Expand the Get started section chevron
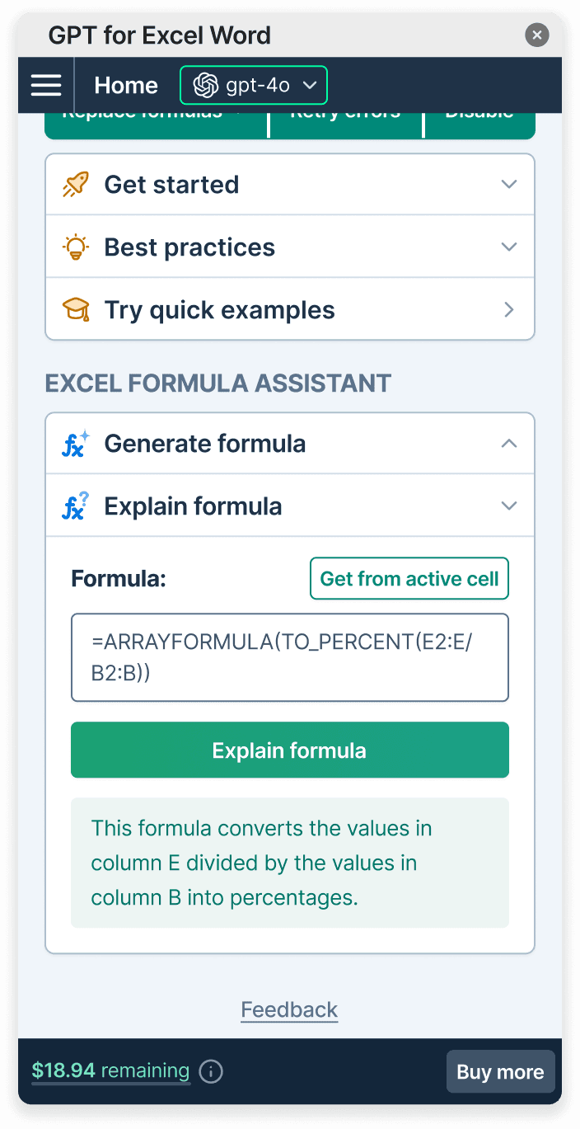The image size is (580, 1129). tap(509, 185)
